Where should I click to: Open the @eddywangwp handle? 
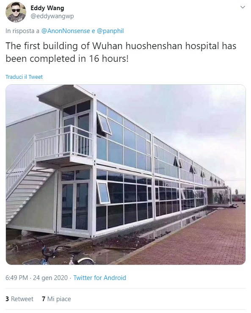[52, 16]
